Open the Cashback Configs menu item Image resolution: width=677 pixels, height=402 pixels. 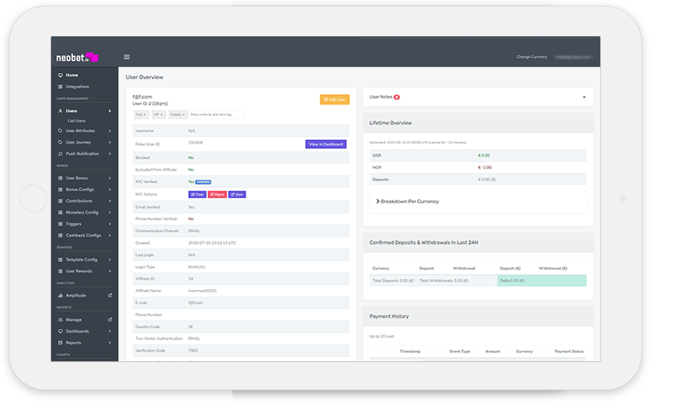click(x=84, y=236)
